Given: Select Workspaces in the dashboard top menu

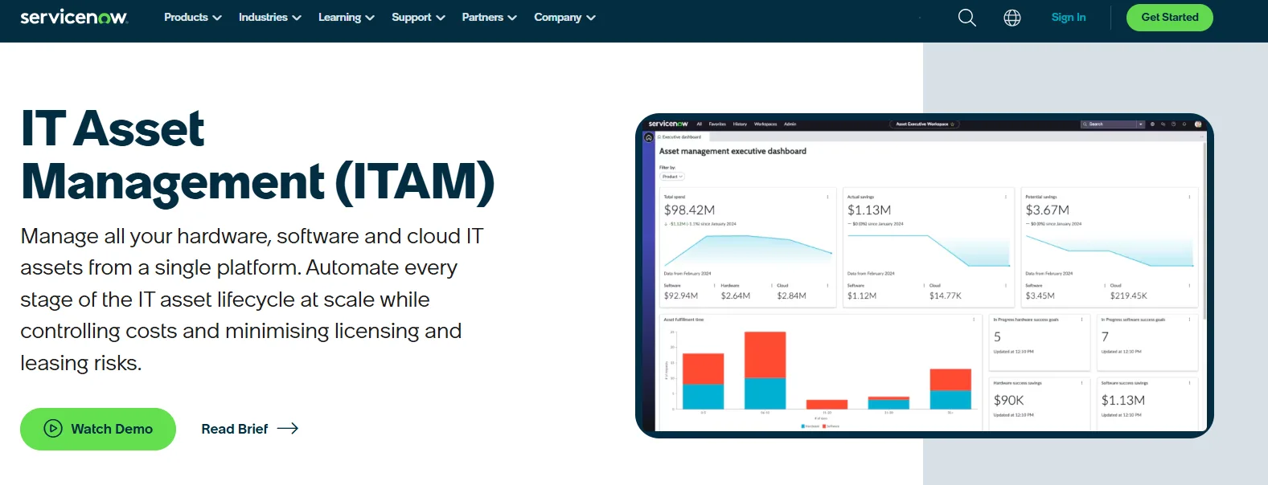Looking at the screenshot, I should pyautogui.click(x=765, y=124).
